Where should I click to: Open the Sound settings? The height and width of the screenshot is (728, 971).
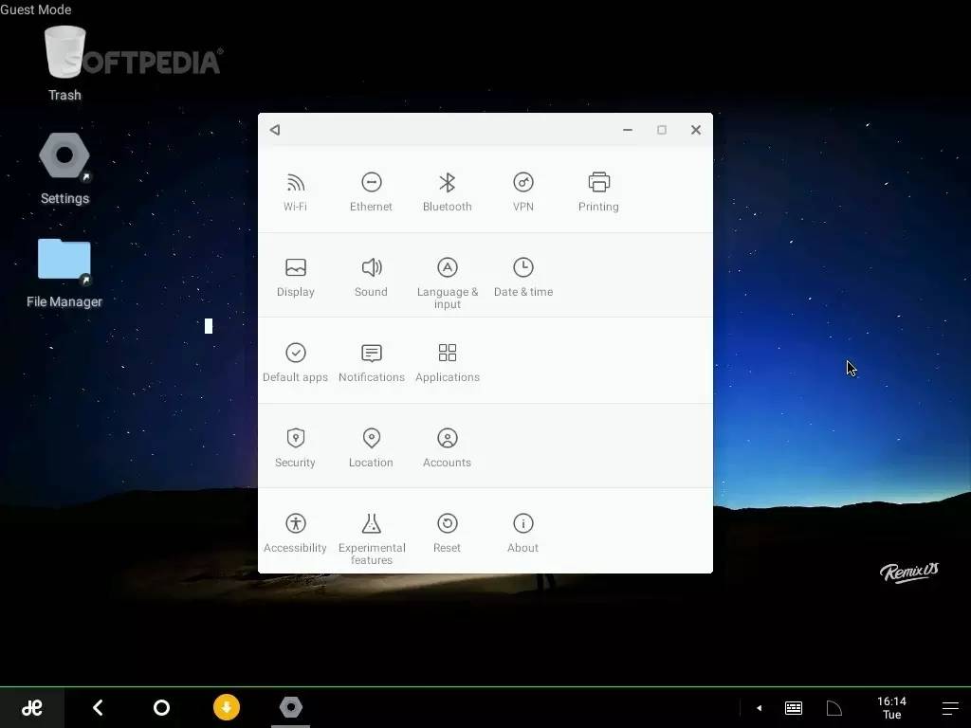pyautogui.click(x=371, y=276)
